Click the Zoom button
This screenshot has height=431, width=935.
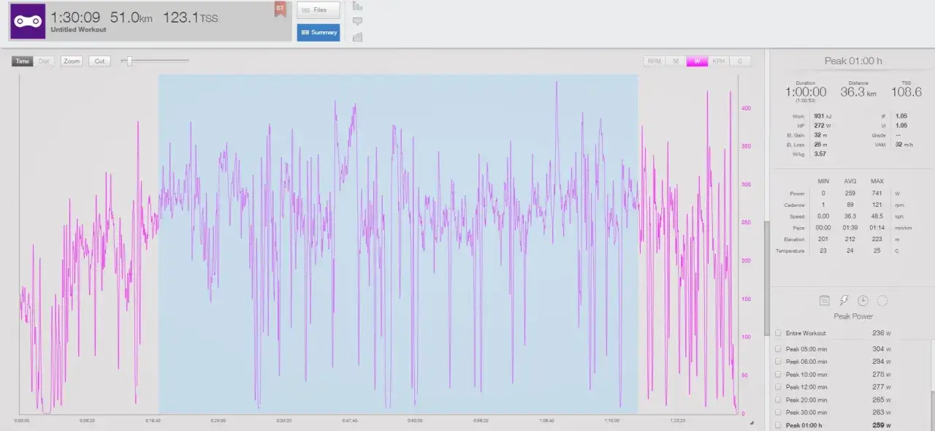pos(72,61)
